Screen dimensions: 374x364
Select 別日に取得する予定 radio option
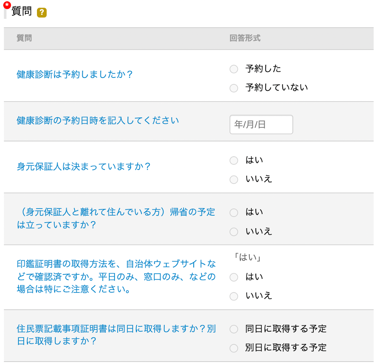pos(234,348)
